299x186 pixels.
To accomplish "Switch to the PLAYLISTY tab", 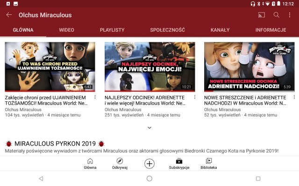I will [x=112, y=30].
